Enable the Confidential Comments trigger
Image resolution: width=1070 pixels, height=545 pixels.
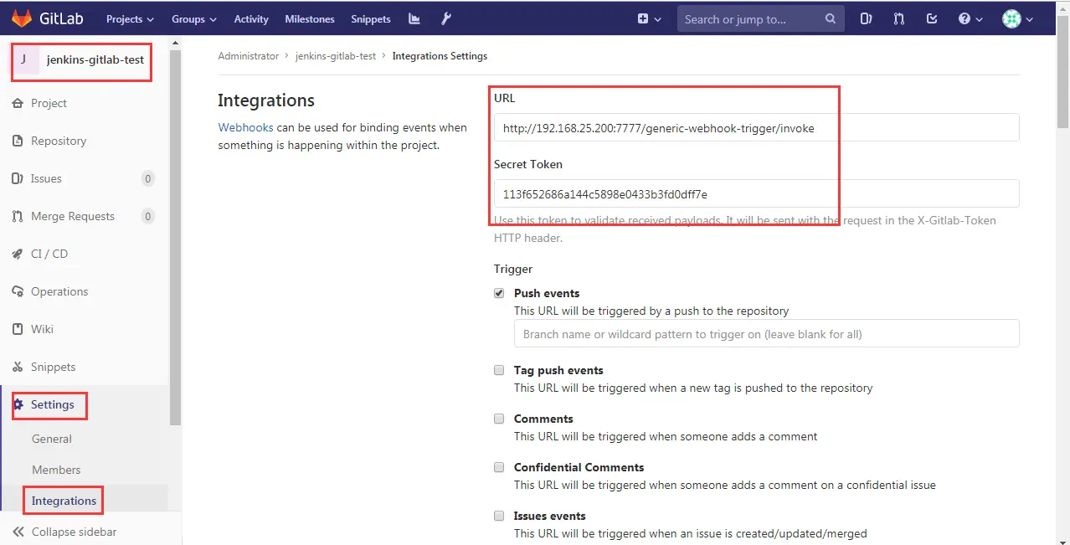coord(499,467)
